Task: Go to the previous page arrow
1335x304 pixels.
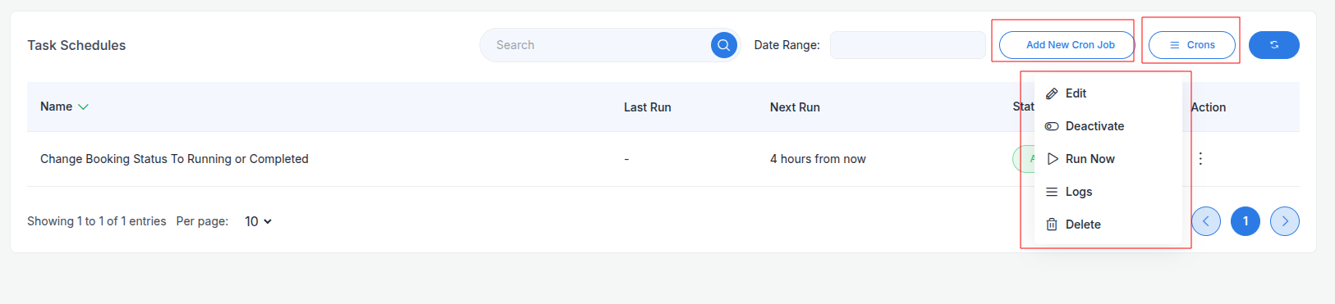Action: pos(1206,221)
